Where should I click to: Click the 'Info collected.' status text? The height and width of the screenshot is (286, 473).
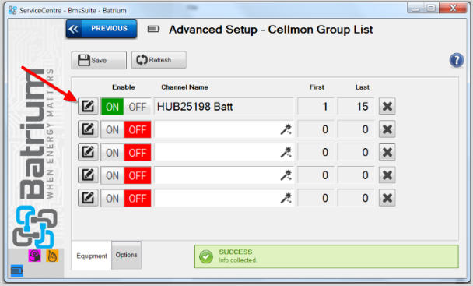click(x=238, y=260)
